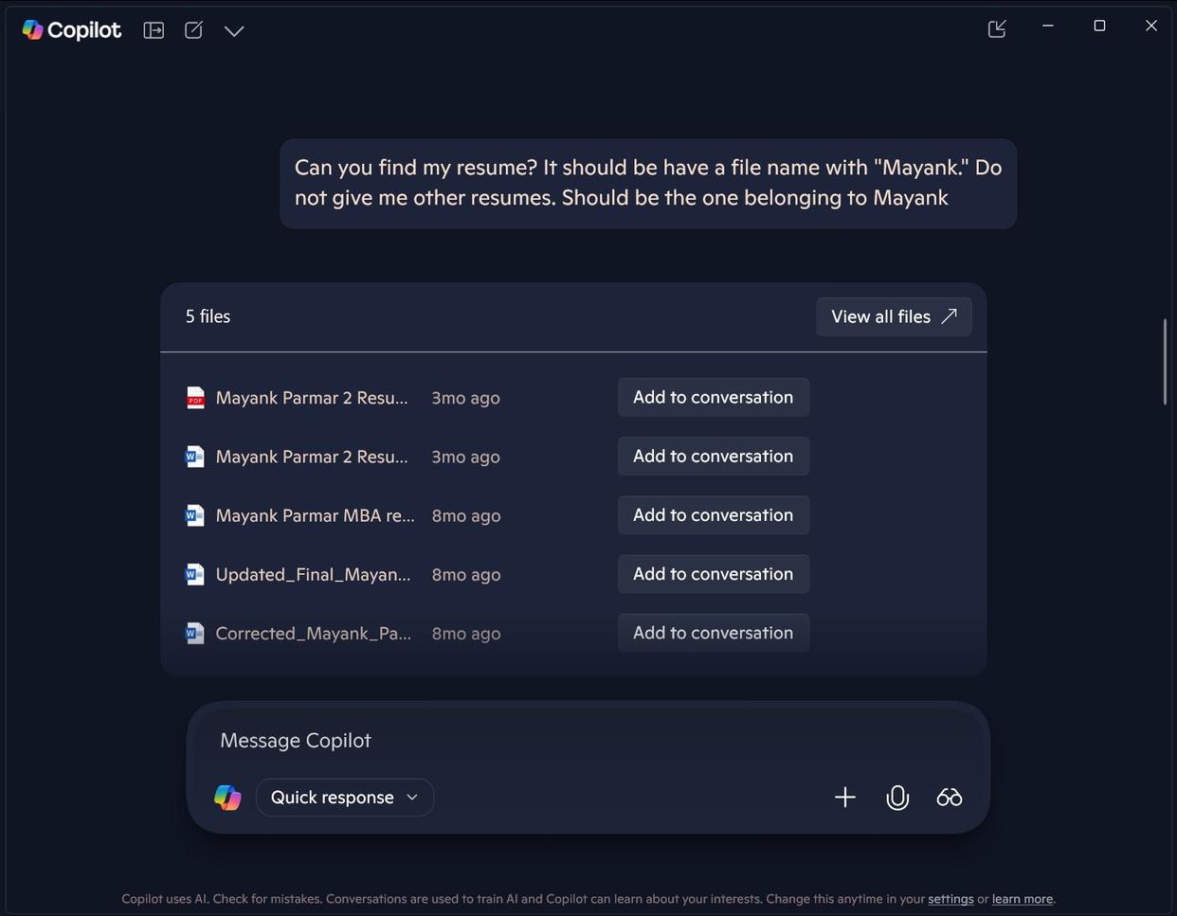Image resolution: width=1177 pixels, height=916 pixels.
Task: Open the settings link in the footer
Action: point(951,898)
